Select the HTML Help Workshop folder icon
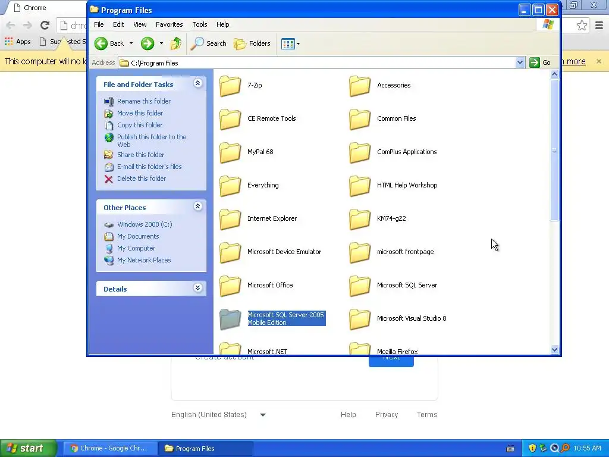Screen dimensions: 609x457 (360, 186)
